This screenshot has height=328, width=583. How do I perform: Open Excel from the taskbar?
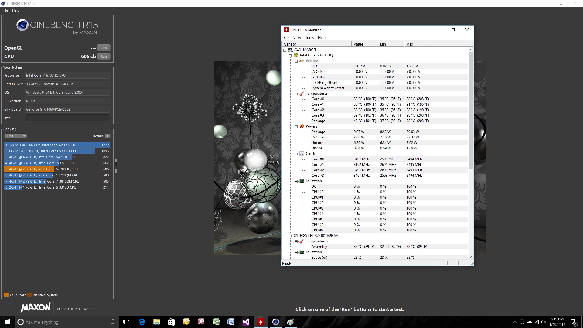pos(216,322)
